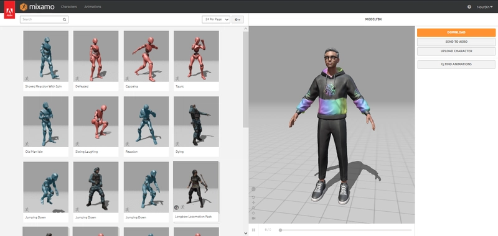Click inside the Search input field

[41, 19]
